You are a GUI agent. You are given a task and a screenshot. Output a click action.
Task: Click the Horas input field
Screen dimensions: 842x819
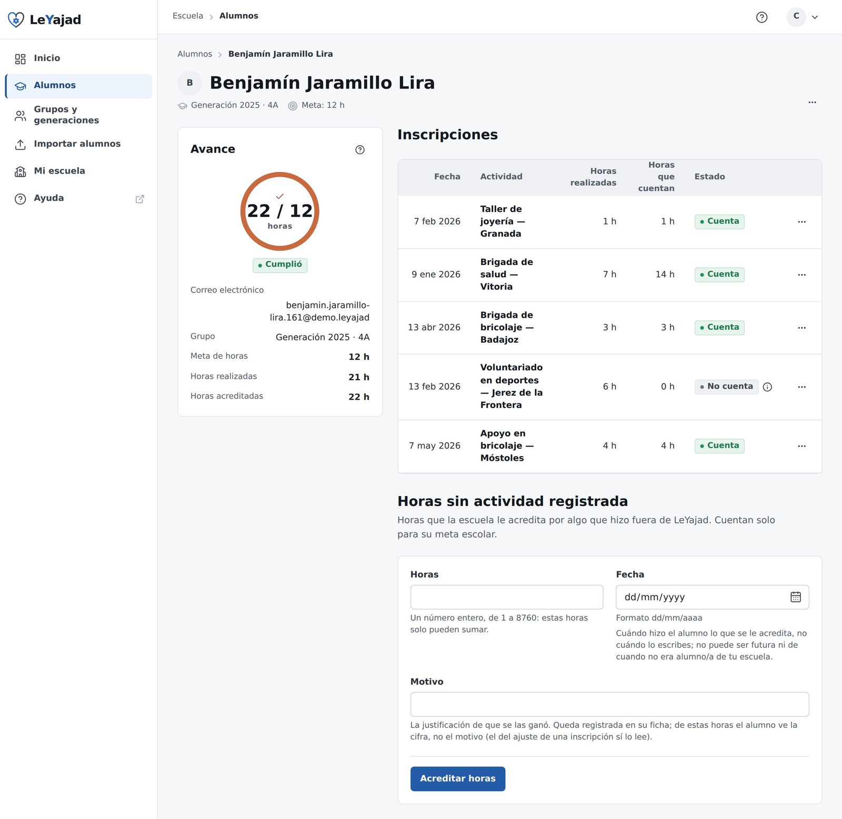tap(506, 597)
